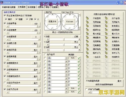The height and width of the screenshot is (97, 126).
Task: Click the green checkmark in the topmost weapon row
Action: point(79,58)
